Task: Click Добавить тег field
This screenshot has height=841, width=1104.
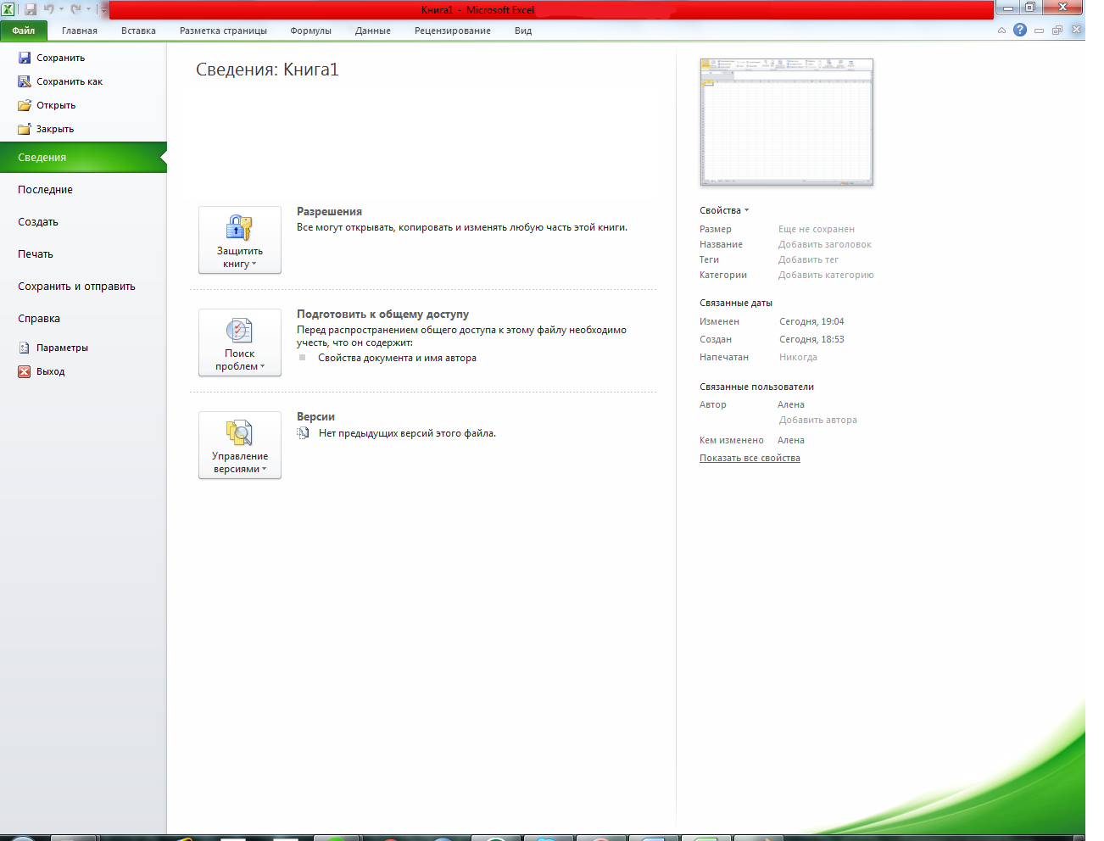Action: [808, 259]
